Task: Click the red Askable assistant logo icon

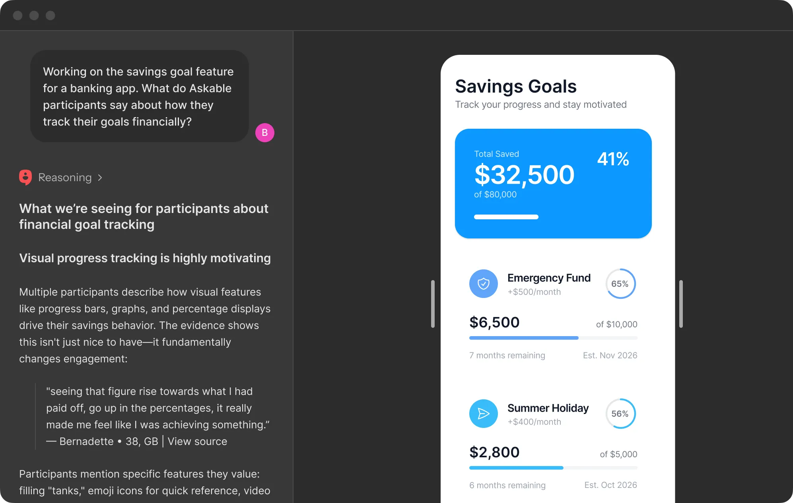Action: click(25, 177)
